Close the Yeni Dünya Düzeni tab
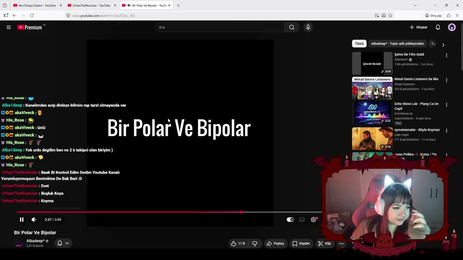The width and height of the screenshot is (463, 260). pyautogui.click(x=61, y=5)
